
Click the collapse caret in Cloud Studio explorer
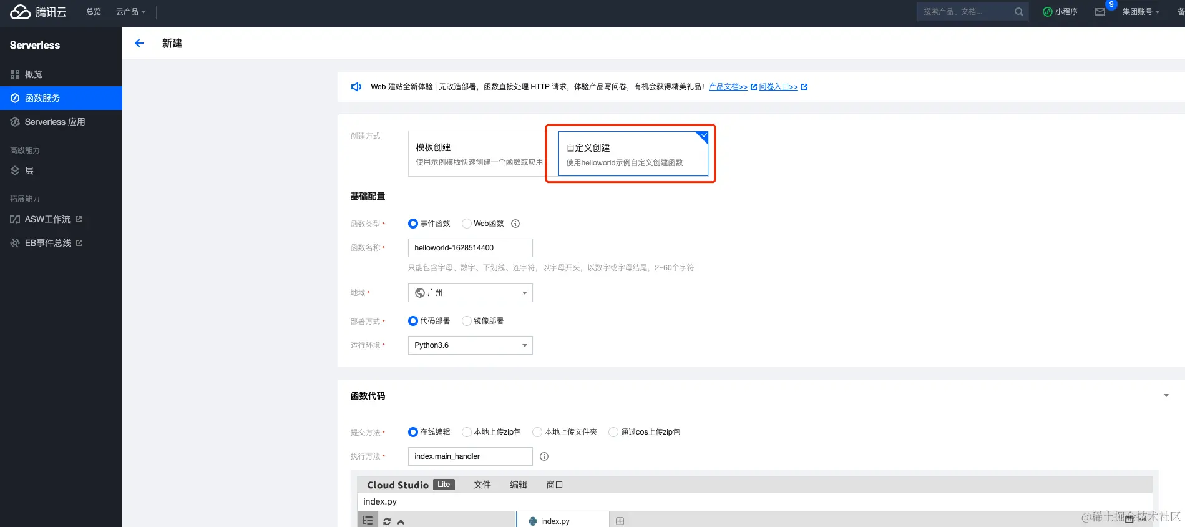click(401, 521)
